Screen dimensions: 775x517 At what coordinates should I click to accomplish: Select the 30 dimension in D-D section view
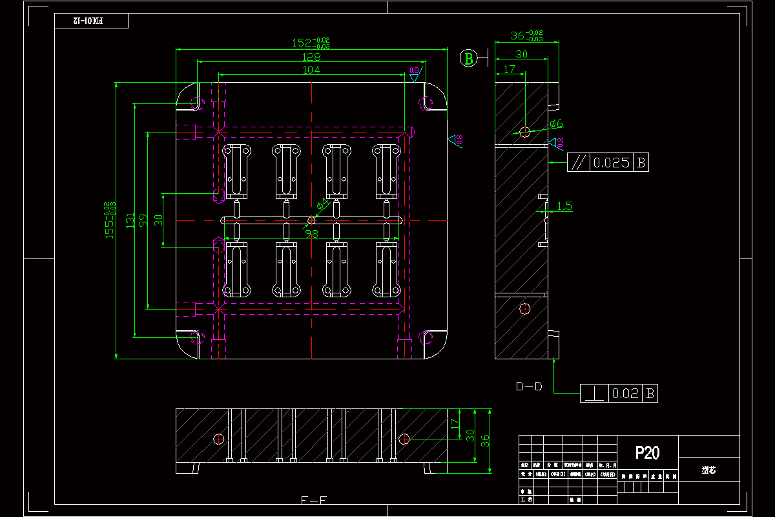click(521, 55)
